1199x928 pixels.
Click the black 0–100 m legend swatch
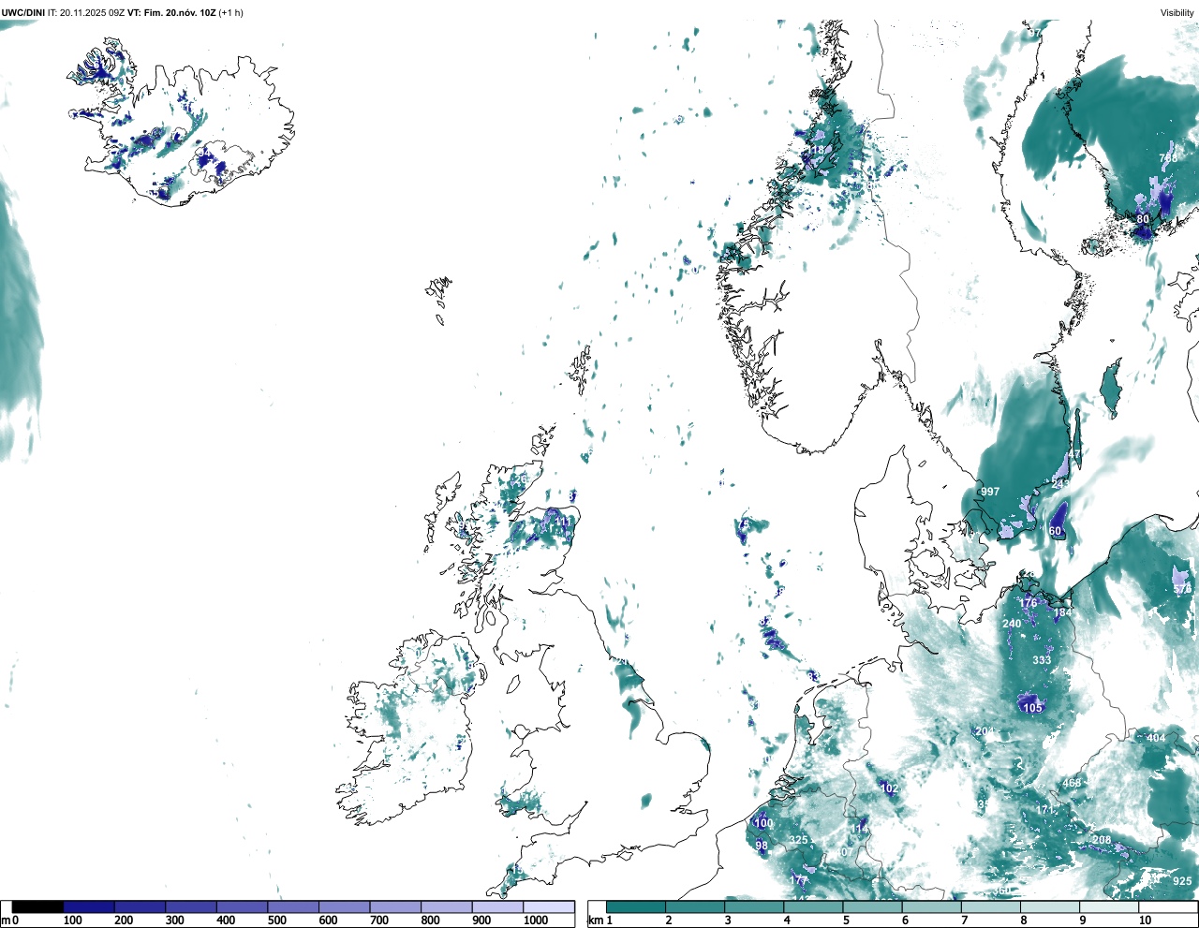tap(38, 907)
